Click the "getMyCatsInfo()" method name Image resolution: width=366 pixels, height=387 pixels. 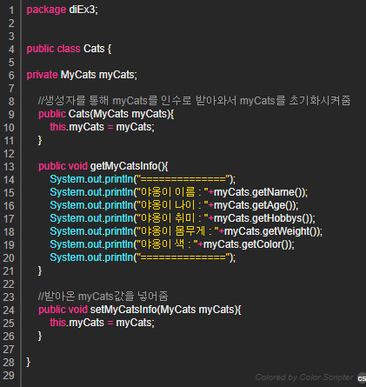pos(129,166)
